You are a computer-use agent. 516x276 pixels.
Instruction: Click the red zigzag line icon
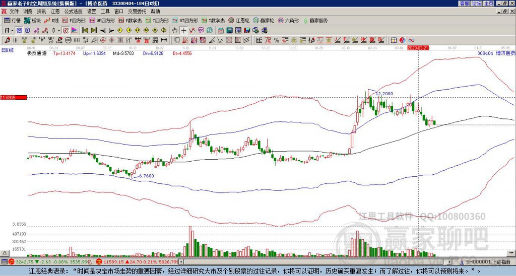tap(192, 31)
